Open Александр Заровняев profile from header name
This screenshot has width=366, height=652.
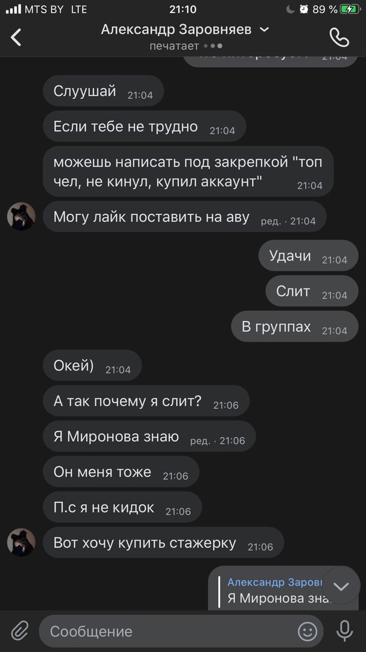(x=176, y=30)
